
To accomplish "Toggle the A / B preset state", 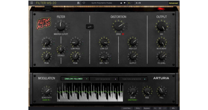I will coord(131,3).
